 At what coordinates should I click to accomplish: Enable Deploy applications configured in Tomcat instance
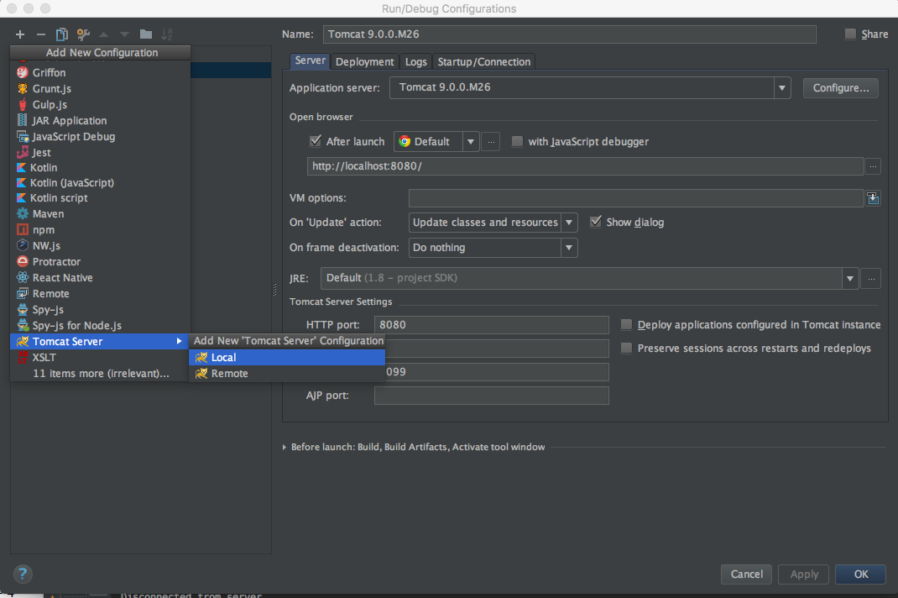627,325
